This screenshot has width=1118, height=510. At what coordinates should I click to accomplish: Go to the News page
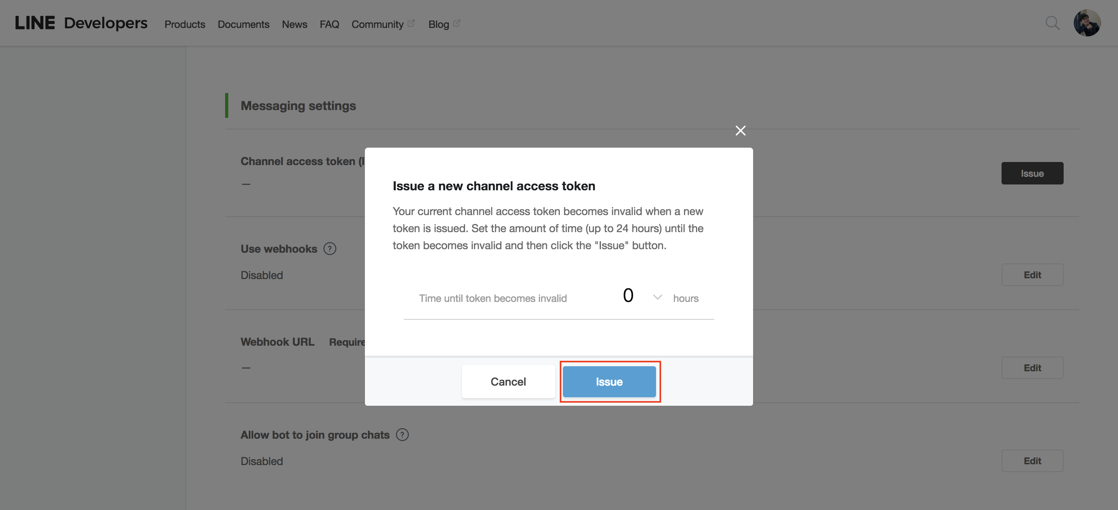pyautogui.click(x=294, y=25)
